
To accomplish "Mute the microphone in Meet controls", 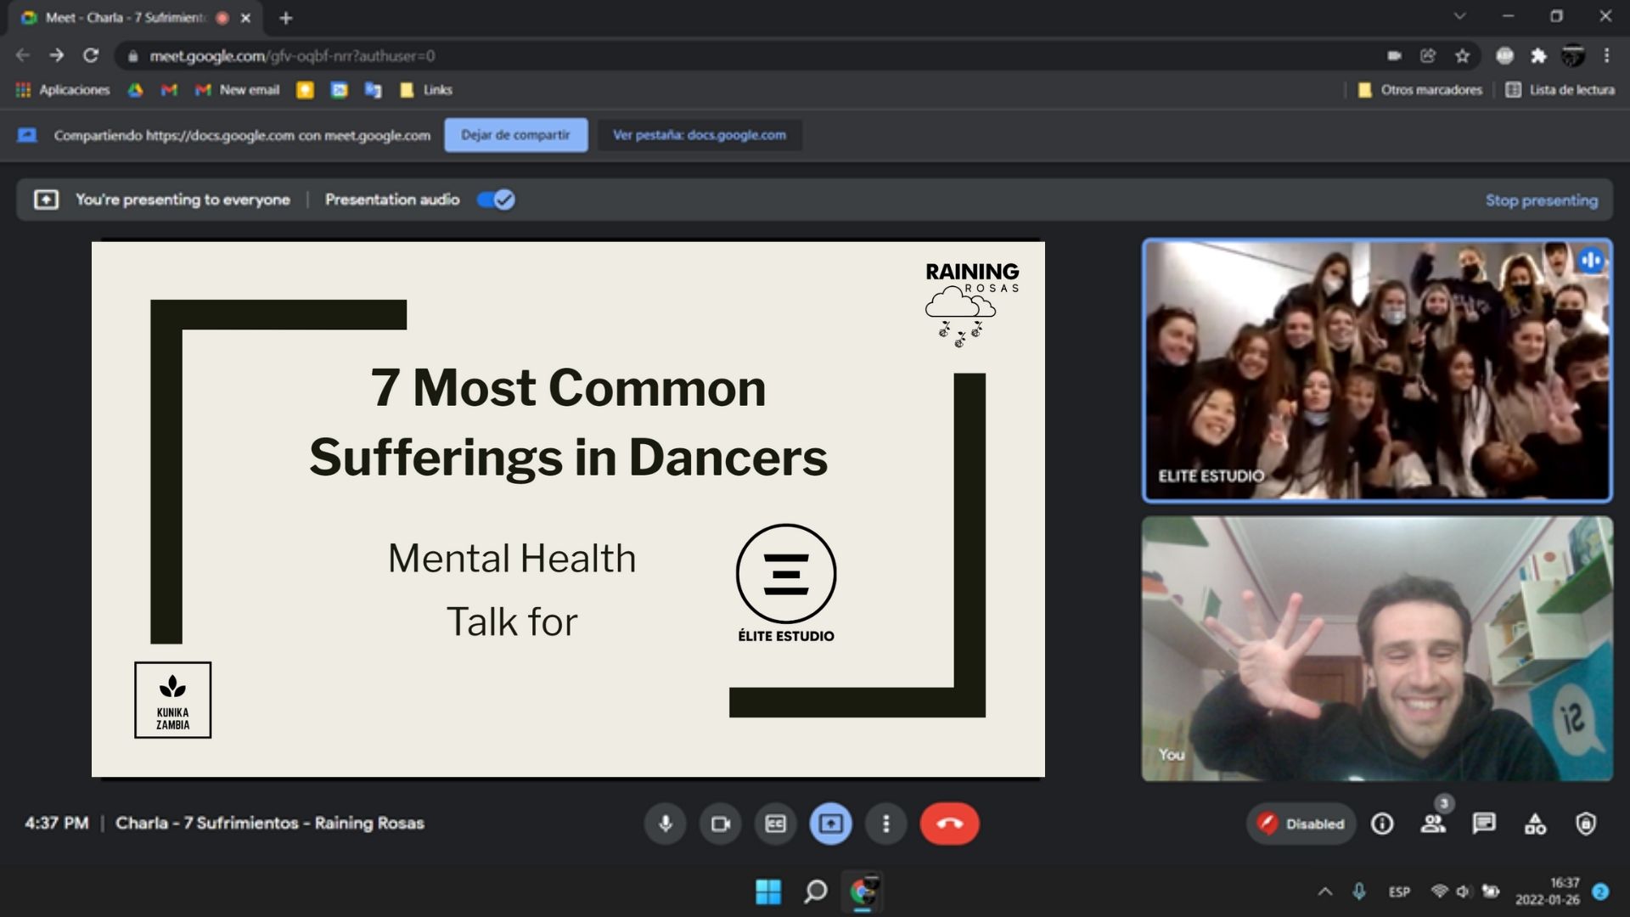I will (666, 824).
